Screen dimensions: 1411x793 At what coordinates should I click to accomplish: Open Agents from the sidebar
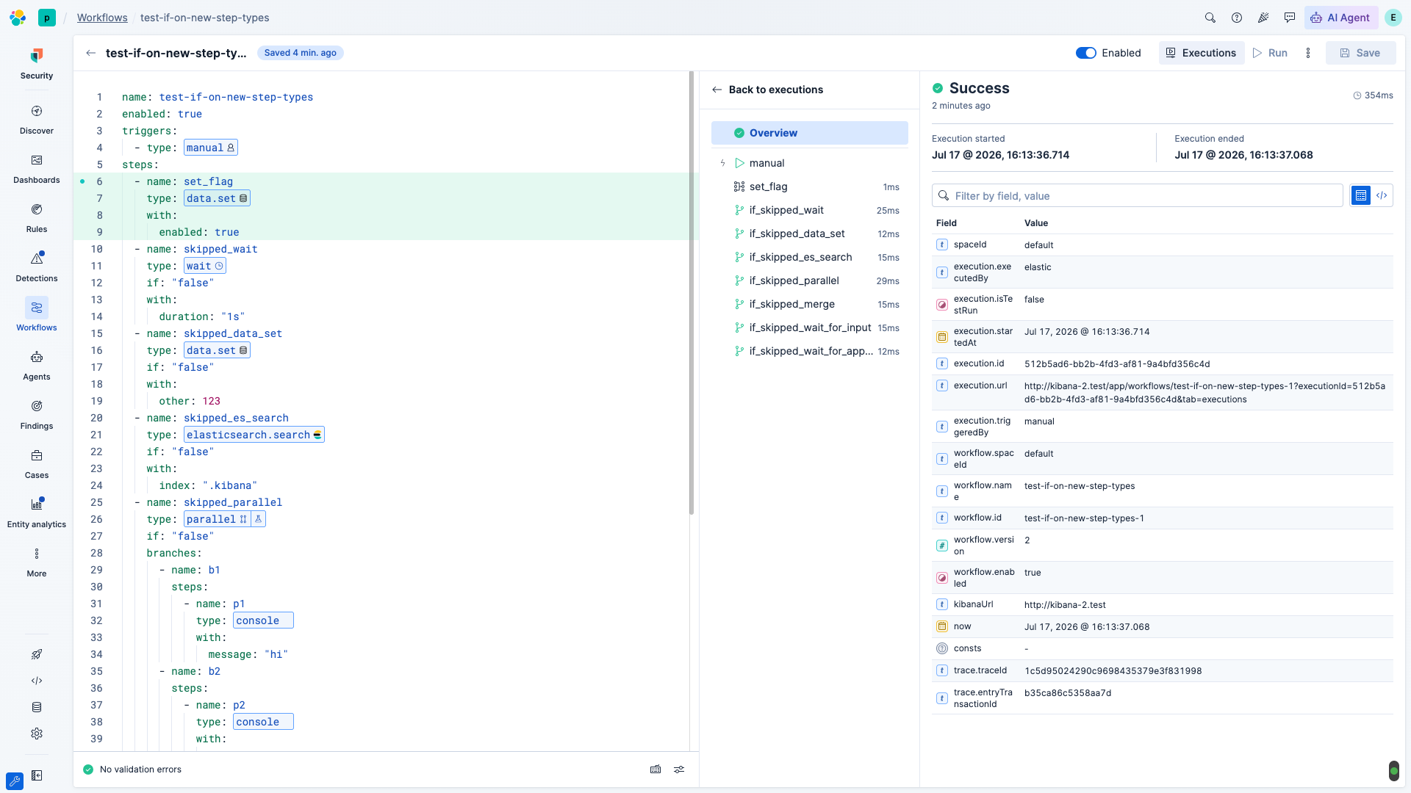[37, 365]
